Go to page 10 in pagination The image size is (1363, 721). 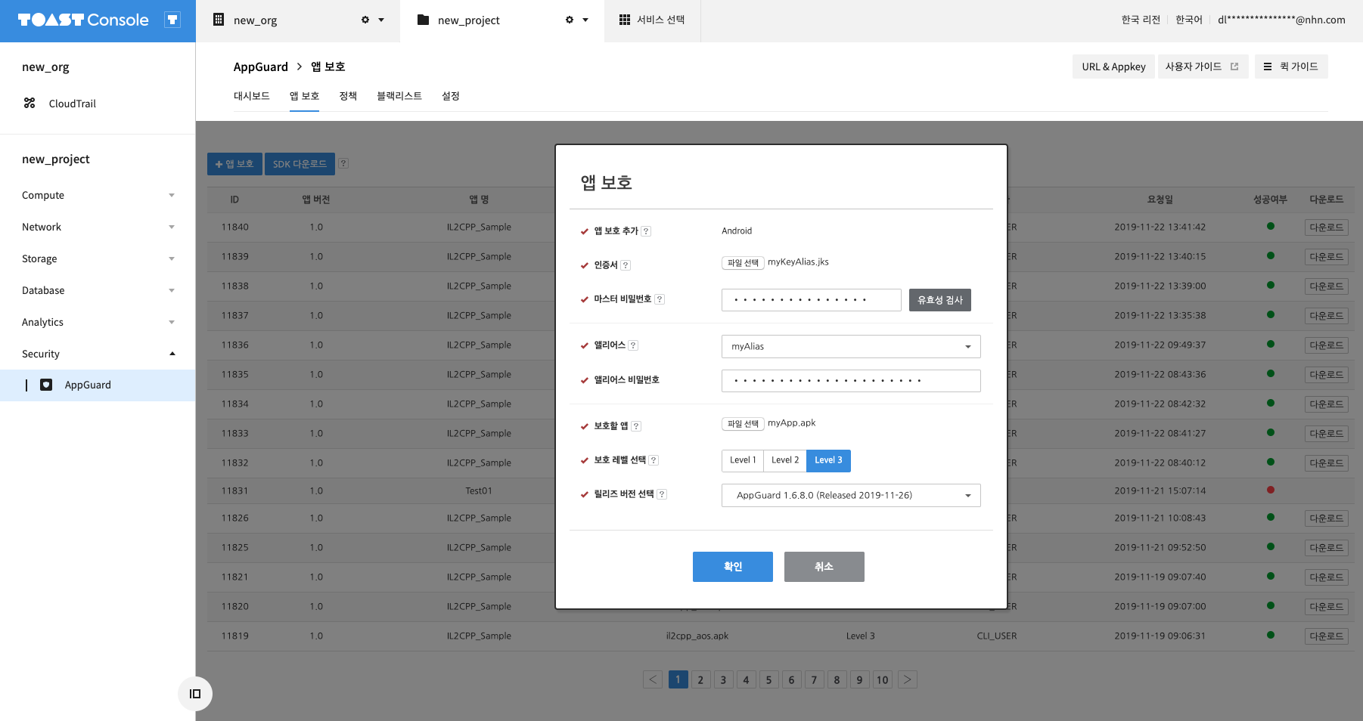pyautogui.click(x=883, y=679)
